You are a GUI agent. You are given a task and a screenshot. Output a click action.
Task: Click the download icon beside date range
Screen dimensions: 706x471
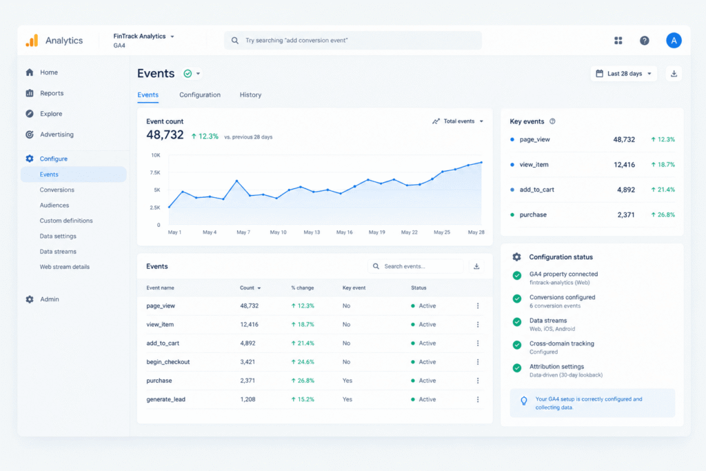674,73
